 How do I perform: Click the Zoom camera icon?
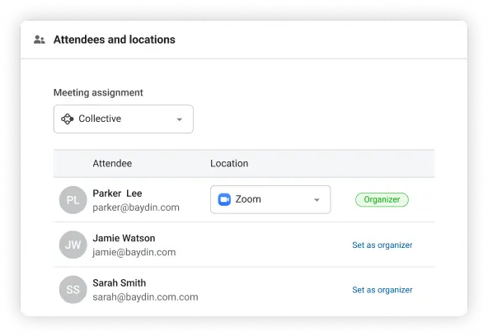(224, 199)
